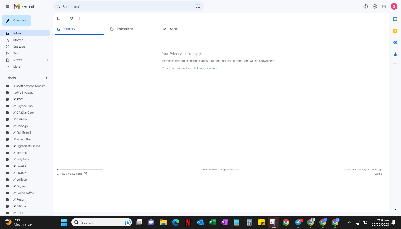Open the A' Fairlife milk label
This screenshot has width=401, height=229.
click(25, 133)
